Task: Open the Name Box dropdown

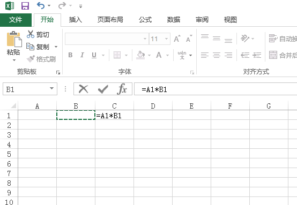Action: click(x=51, y=88)
